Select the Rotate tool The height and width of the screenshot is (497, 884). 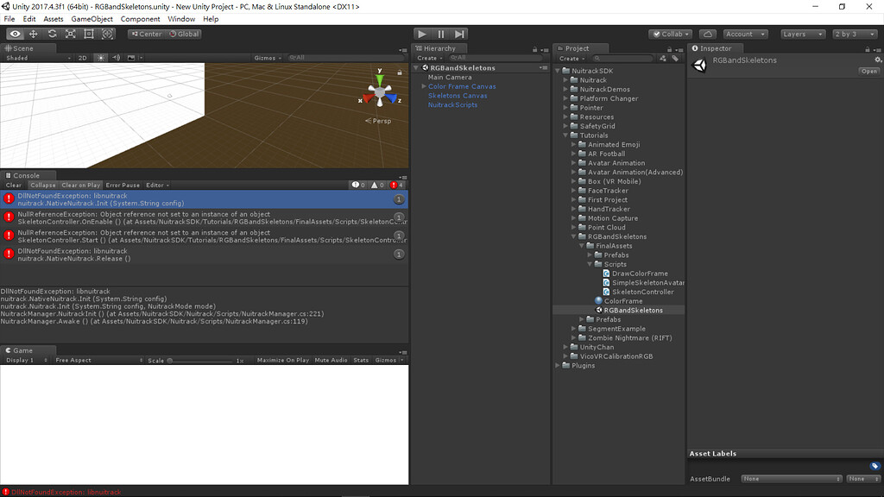[52, 34]
